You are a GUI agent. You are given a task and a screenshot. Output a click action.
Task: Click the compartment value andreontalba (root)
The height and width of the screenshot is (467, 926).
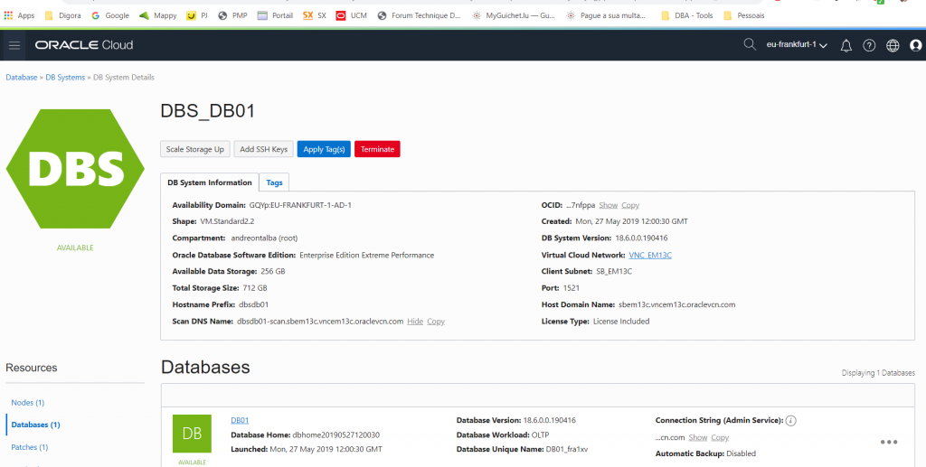coord(264,238)
